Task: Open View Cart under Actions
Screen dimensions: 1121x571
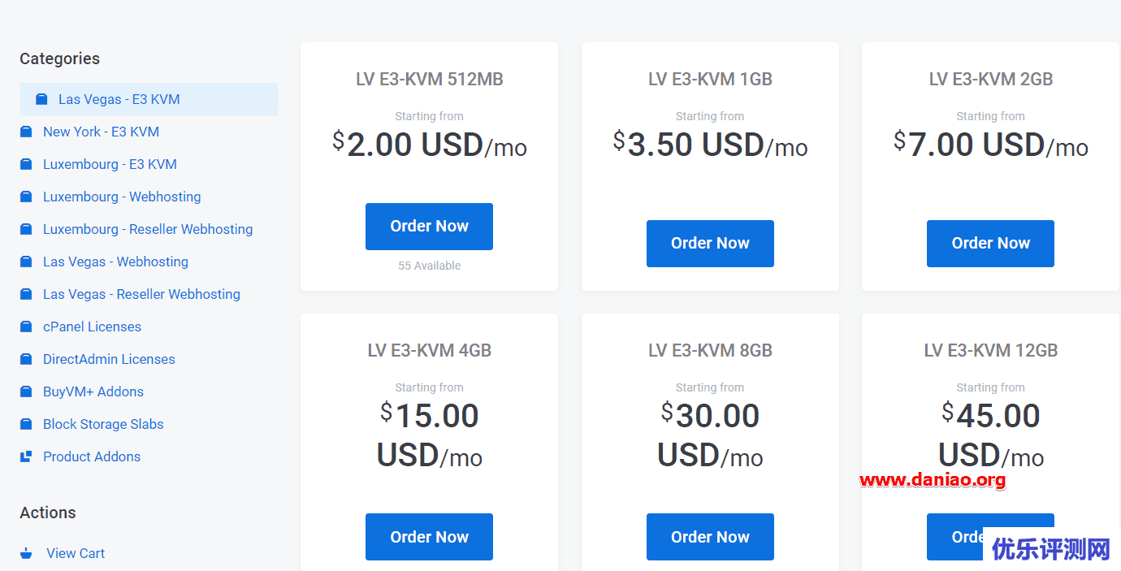Action: 75,552
